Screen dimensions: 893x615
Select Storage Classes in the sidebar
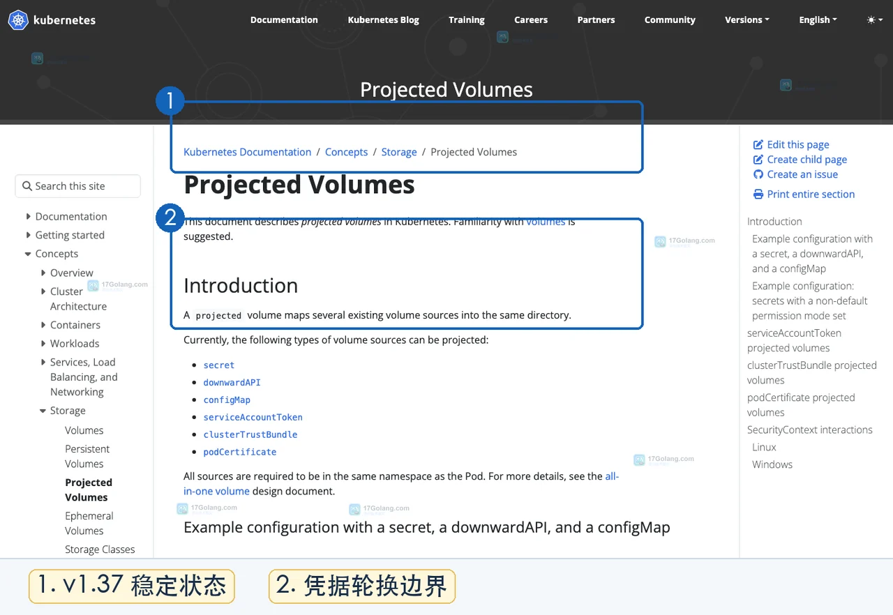tap(100, 549)
